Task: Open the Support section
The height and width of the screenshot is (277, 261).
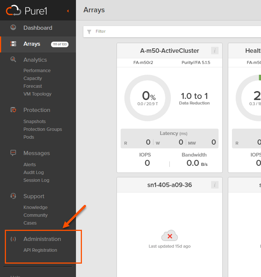Action: point(34,196)
